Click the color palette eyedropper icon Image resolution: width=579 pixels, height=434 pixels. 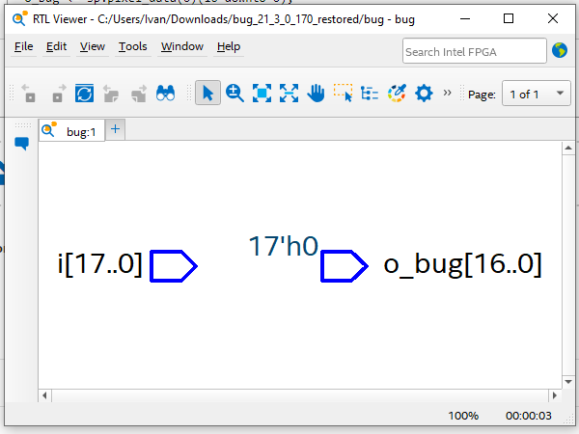pos(397,93)
